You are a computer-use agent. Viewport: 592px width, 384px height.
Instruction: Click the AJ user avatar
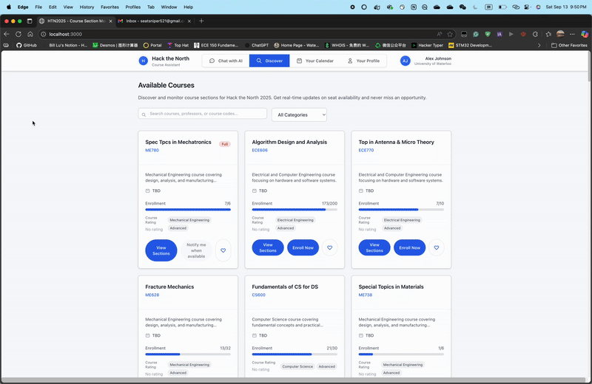(x=405, y=61)
